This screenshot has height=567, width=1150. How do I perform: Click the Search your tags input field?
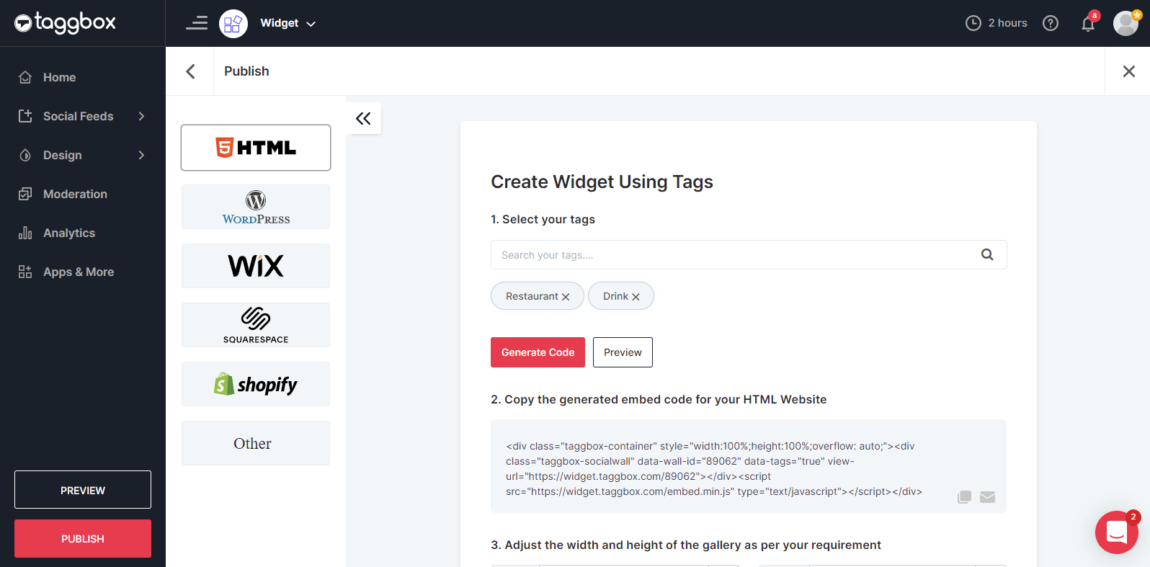tap(728, 255)
